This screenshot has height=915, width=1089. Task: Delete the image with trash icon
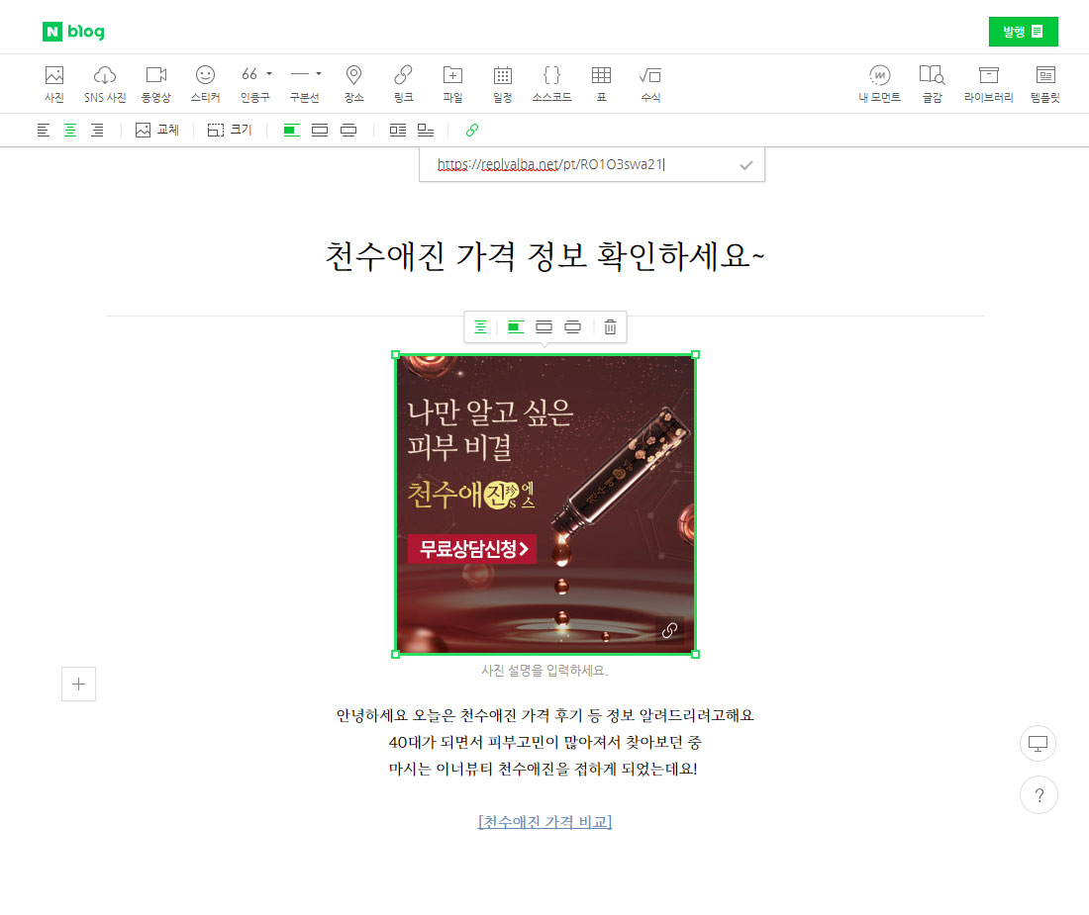point(610,327)
